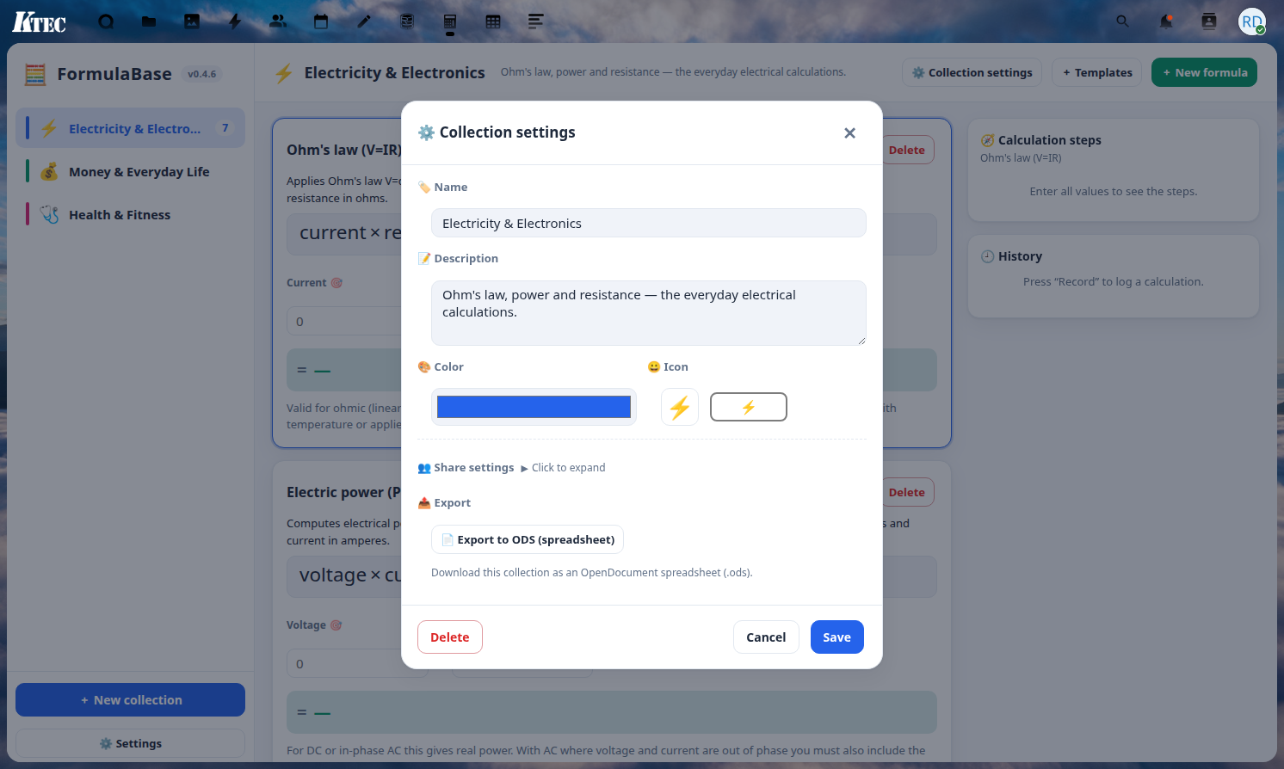Click the 7 formula count badge
The width and height of the screenshot is (1284, 769).
(x=225, y=128)
